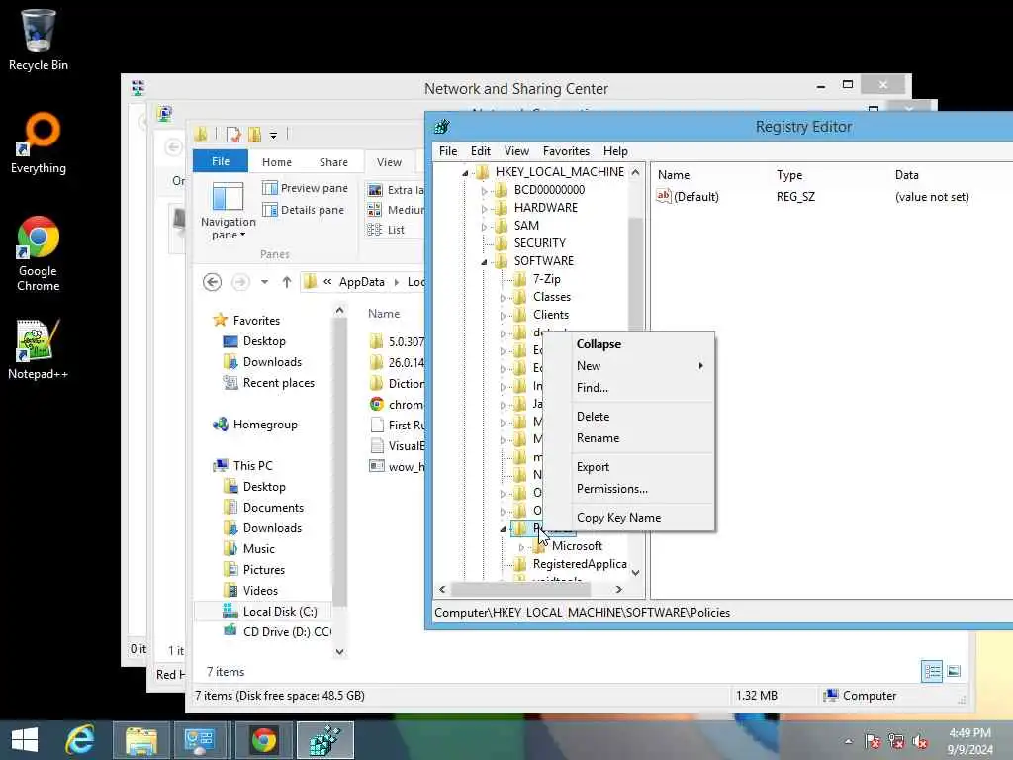Toggle the Preview pane in Explorer
1013x760 pixels.
coord(305,188)
